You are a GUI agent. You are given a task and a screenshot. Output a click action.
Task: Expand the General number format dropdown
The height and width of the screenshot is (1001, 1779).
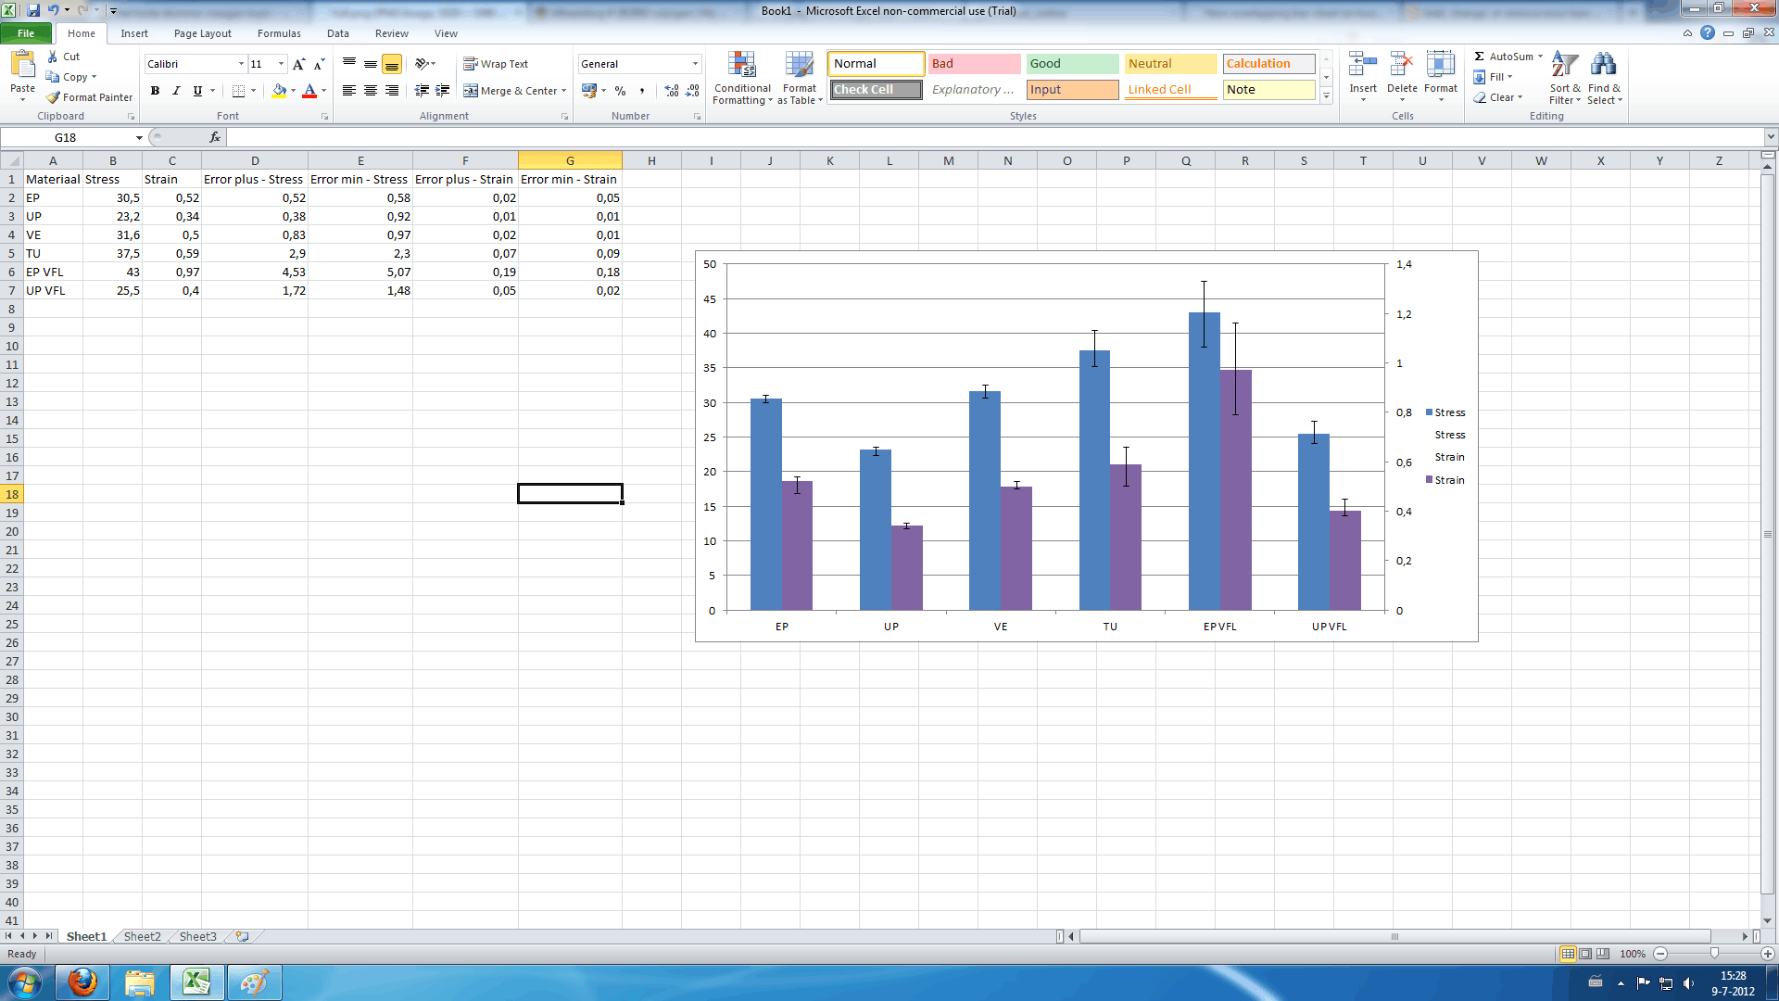695,64
